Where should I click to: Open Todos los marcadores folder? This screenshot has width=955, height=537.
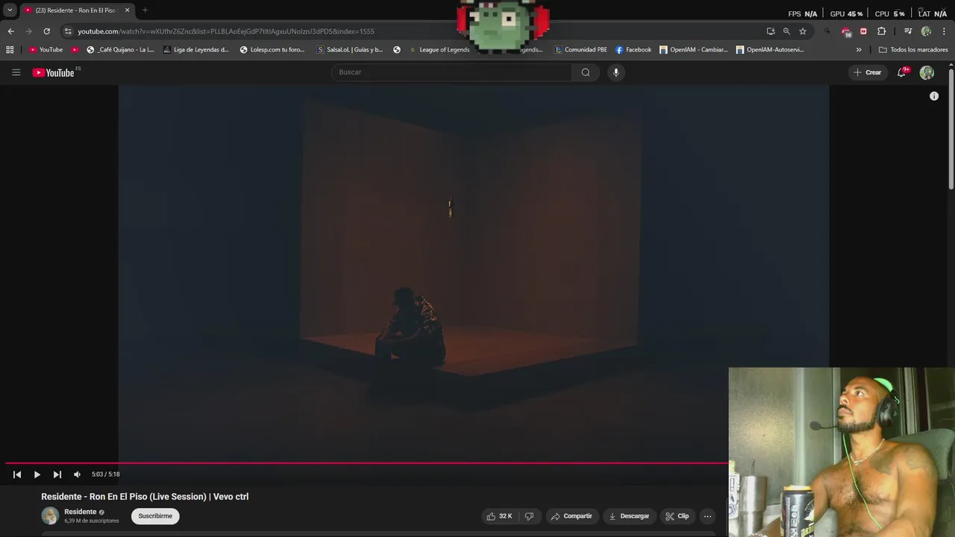point(913,50)
